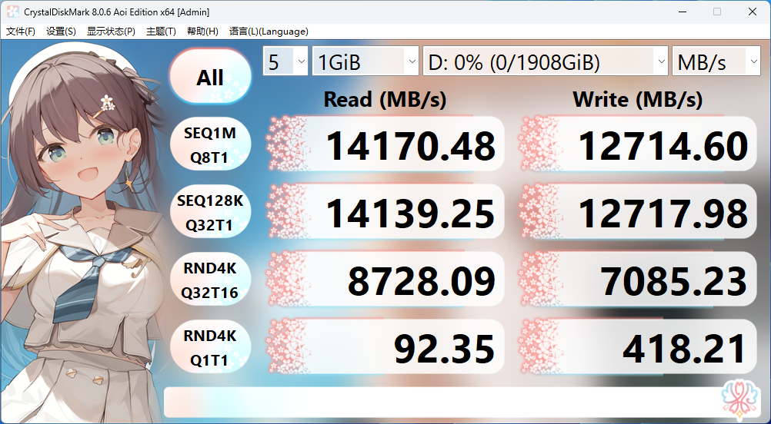The height and width of the screenshot is (424, 771).
Task: Open the 设置(S) menu
Action: pos(61,31)
